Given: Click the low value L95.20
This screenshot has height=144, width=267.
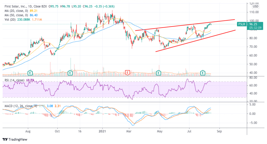Looking at the screenshot, I should tap(76, 7).
